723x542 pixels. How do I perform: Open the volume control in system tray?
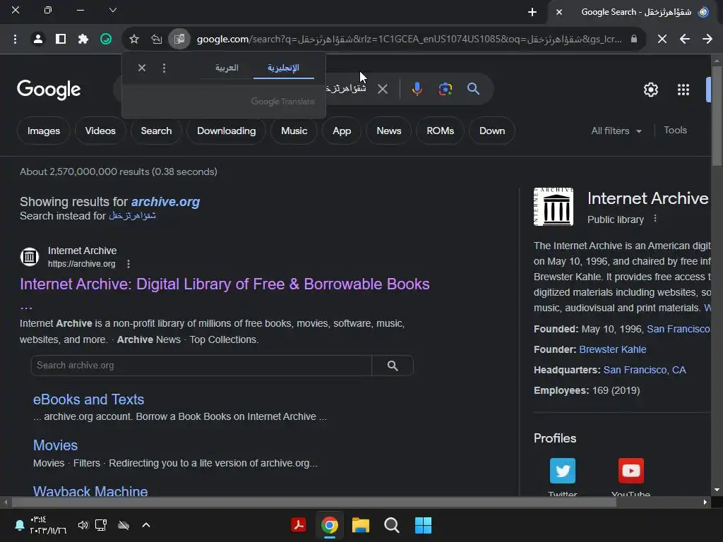tap(83, 525)
